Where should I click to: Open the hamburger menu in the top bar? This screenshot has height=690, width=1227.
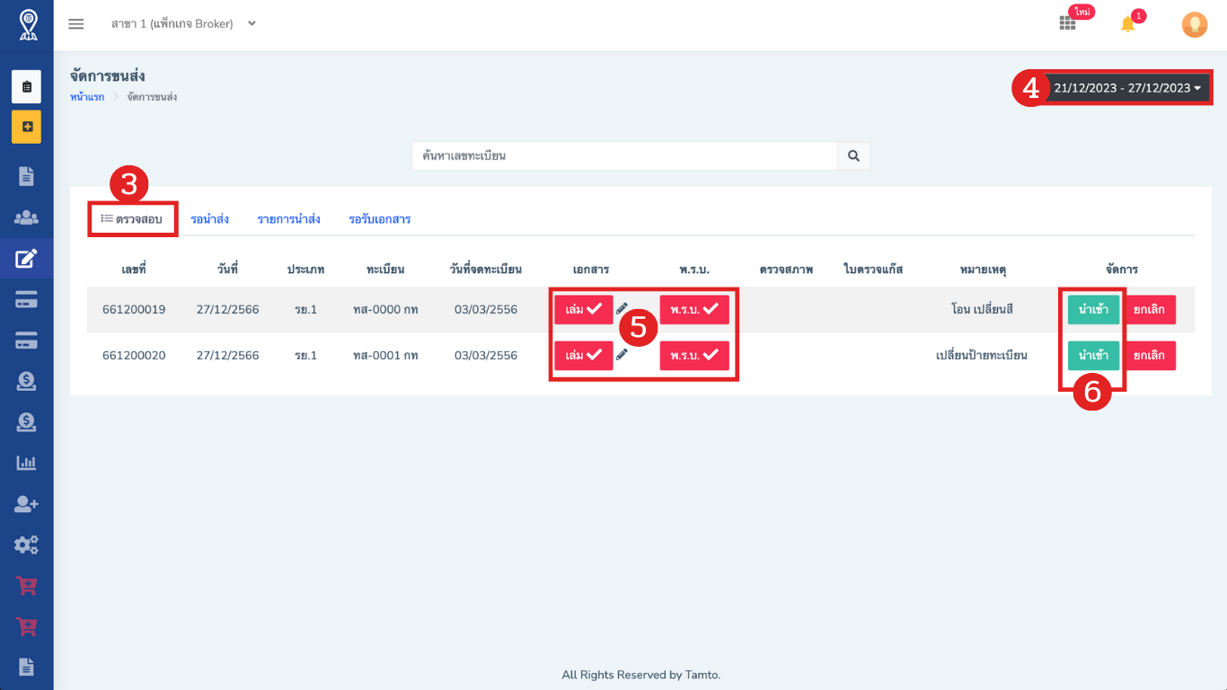click(76, 24)
